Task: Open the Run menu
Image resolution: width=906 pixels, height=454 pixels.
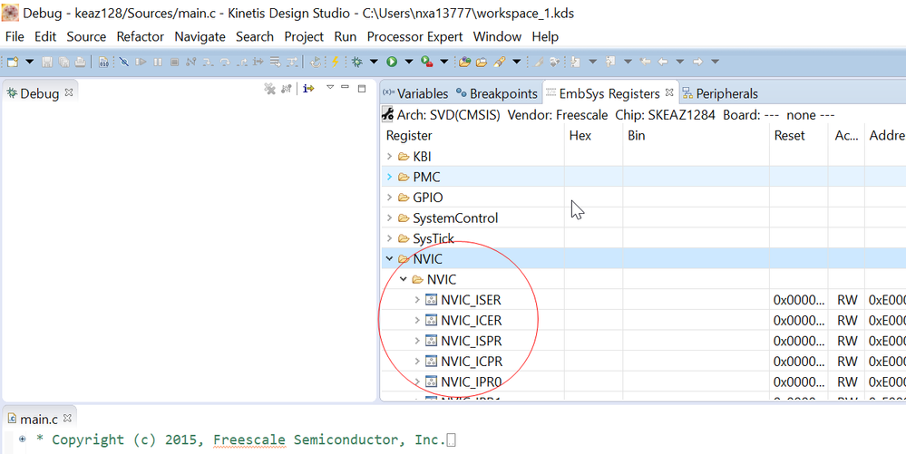Action: [345, 36]
